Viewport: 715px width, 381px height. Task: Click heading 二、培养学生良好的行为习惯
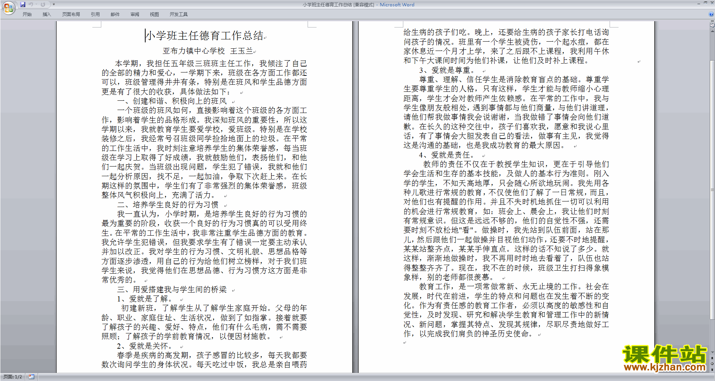(168, 205)
